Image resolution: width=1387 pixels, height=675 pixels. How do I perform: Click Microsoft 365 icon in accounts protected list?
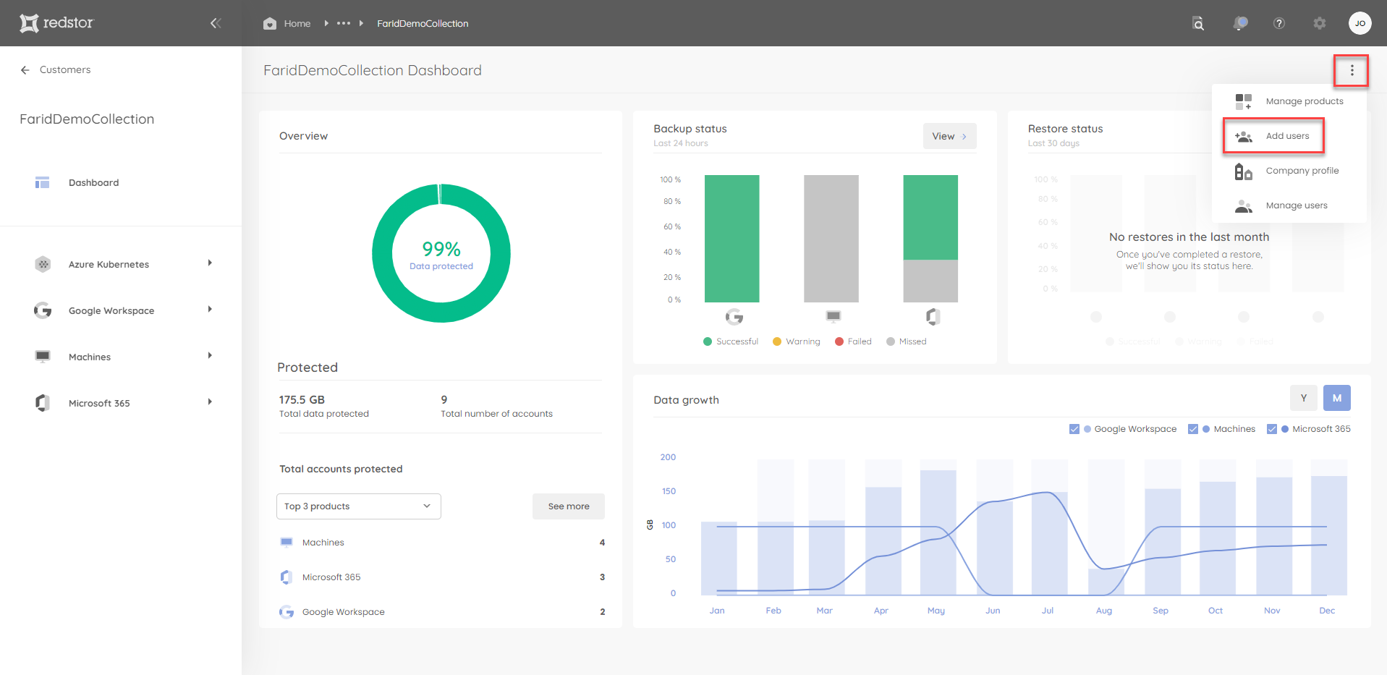287,577
